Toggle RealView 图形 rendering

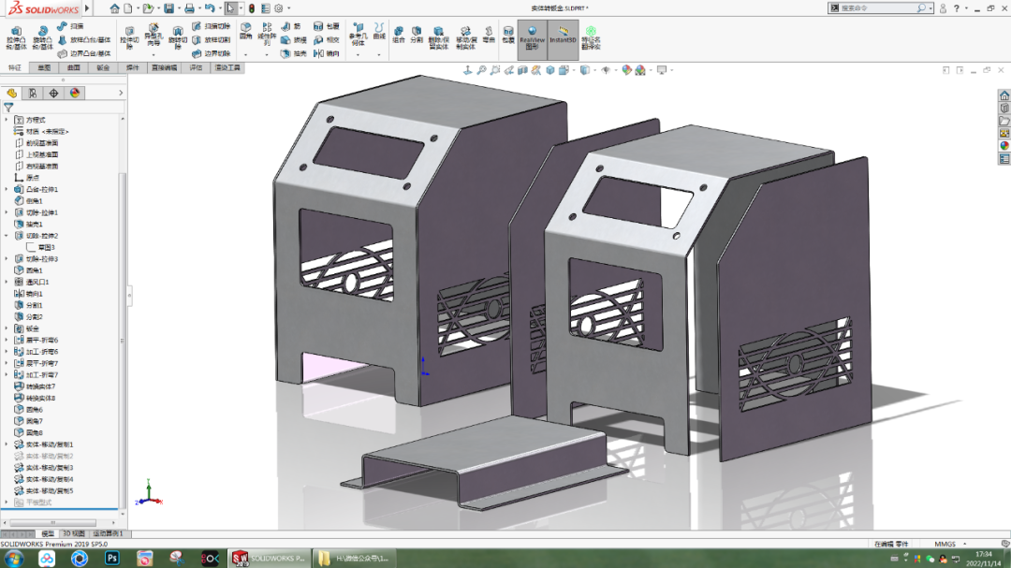tap(531, 37)
